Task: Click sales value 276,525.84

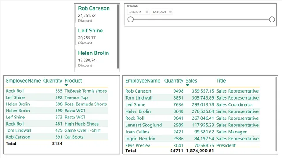Action: click(203, 111)
